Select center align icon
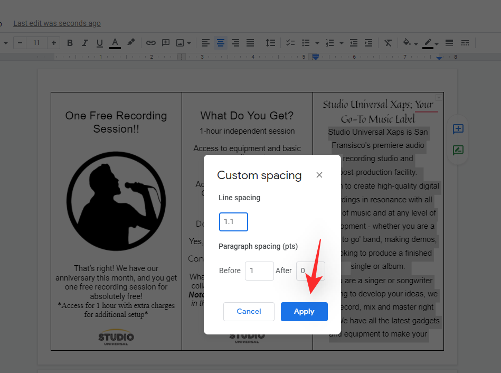 [x=221, y=43]
